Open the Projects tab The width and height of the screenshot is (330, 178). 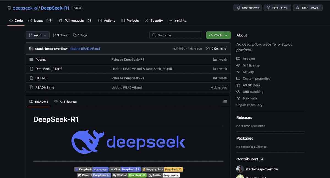pos(130,21)
